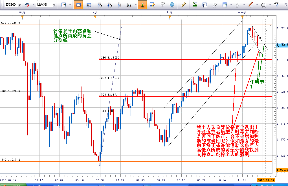Screen dimensions: 288x186
Task: Click the vertical scale zoom icon
Action: tap(129, 5)
